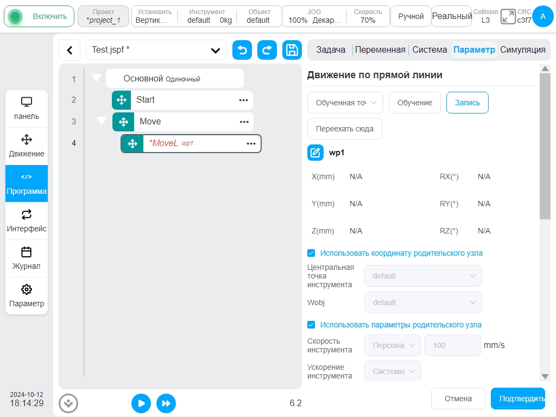Screen dimensions: 556x417
Task: Open the Проект project_1 selector
Action: (103, 16)
